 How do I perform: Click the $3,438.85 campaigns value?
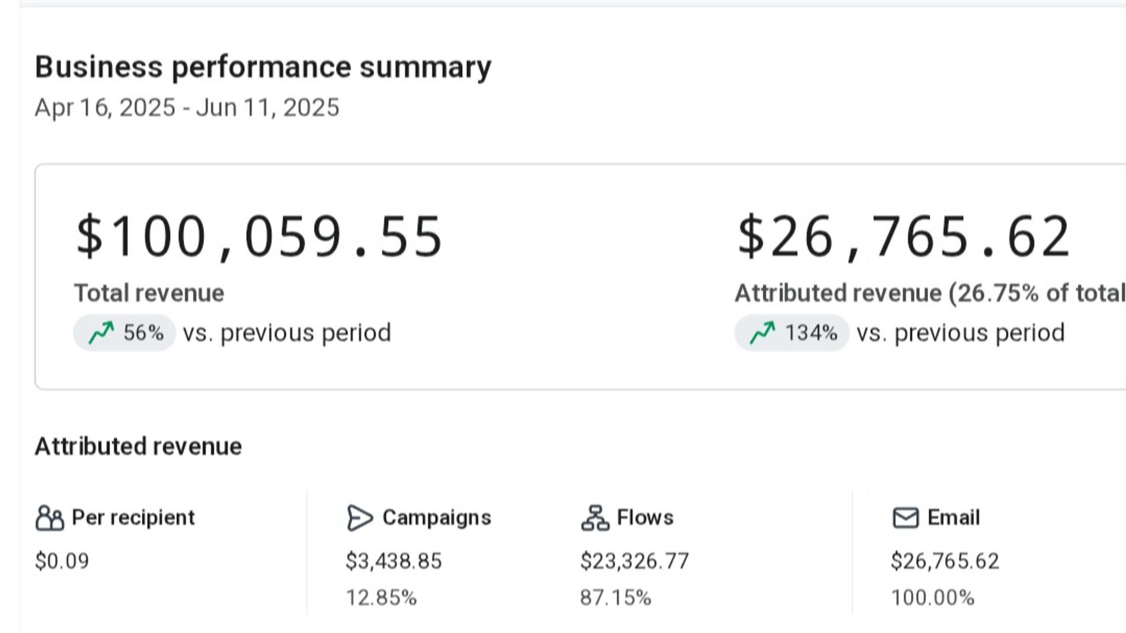(x=394, y=561)
